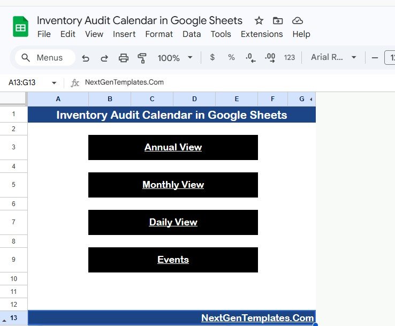The height and width of the screenshot is (326, 395).
Task: Open the Format menu
Action: [159, 34]
